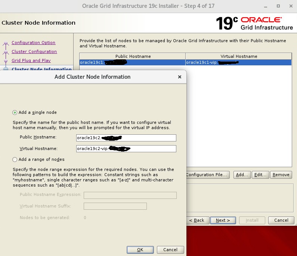Click the Cluster Configuration step bullet icon

[x=6, y=52]
